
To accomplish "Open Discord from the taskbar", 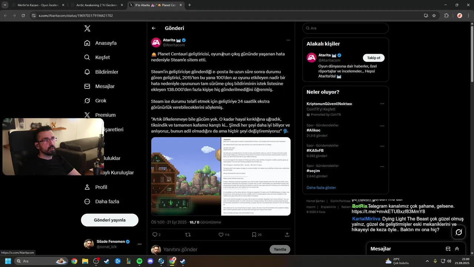I will (x=150, y=261).
